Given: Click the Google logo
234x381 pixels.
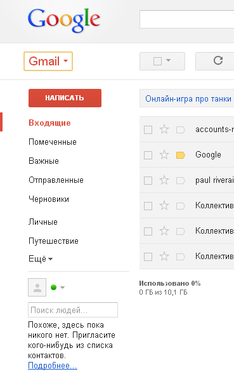Looking at the screenshot, I should pos(64,20).
